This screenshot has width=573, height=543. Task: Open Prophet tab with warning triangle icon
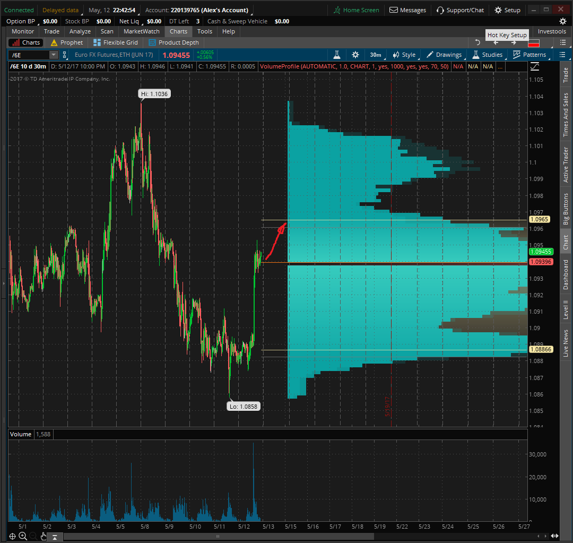[67, 42]
